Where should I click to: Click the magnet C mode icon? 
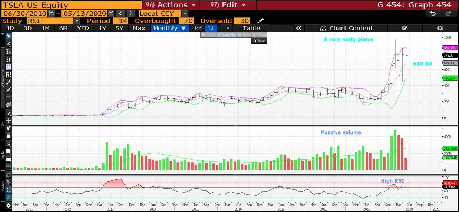click(x=8, y=190)
